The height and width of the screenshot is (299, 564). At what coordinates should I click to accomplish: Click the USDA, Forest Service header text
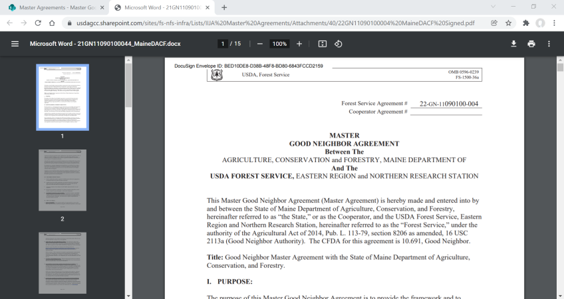point(265,74)
